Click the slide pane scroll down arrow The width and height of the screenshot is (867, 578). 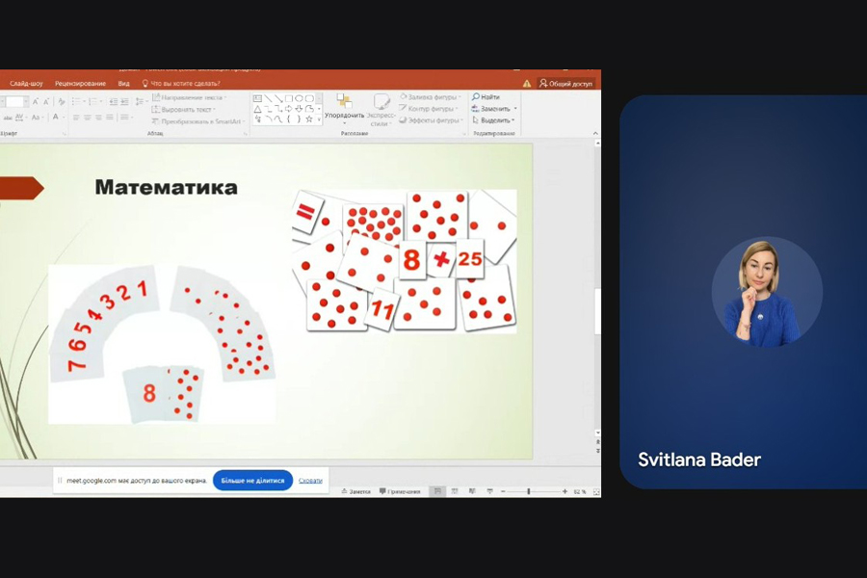tap(597, 433)
